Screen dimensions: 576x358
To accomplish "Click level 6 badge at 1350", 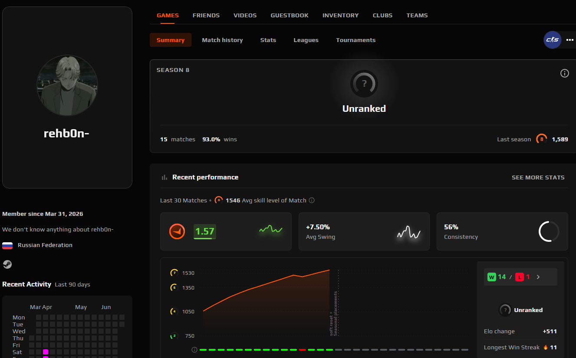I will pos(174,287).
